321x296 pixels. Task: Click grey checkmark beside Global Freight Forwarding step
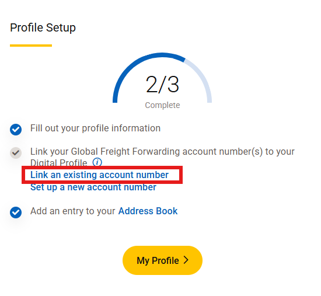[x=16, y=153]
